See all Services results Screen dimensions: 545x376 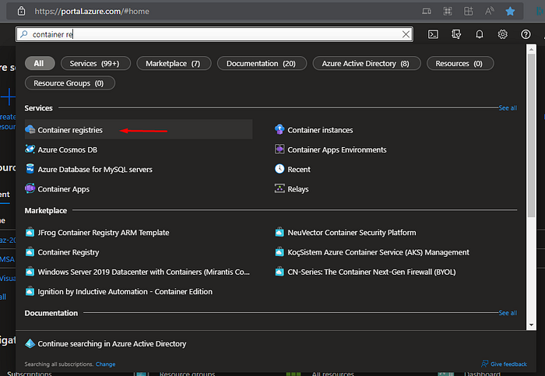[x=508, y=108]
